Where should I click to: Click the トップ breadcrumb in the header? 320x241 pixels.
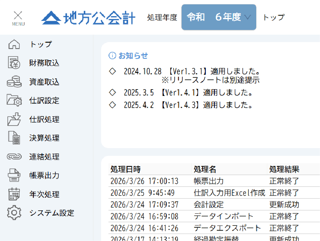tap(274, 17)
